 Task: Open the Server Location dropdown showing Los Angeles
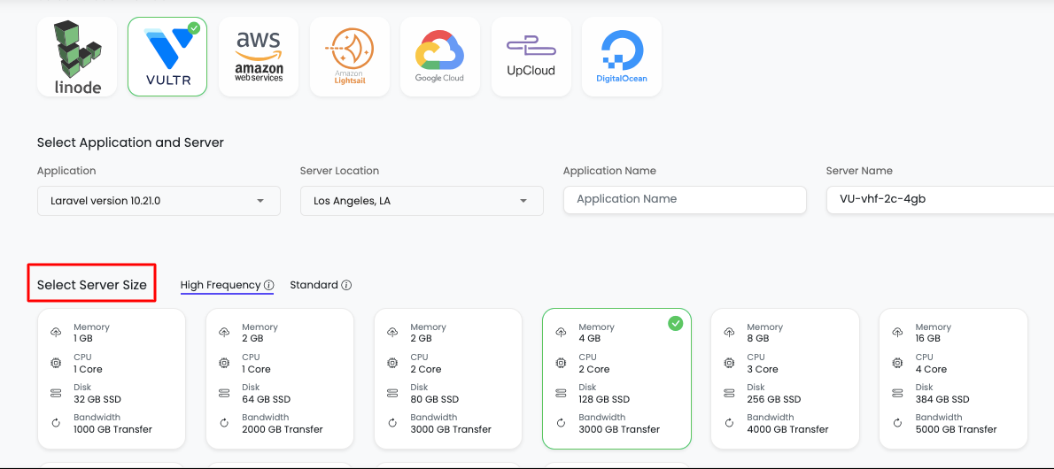(x=422, y=201)
